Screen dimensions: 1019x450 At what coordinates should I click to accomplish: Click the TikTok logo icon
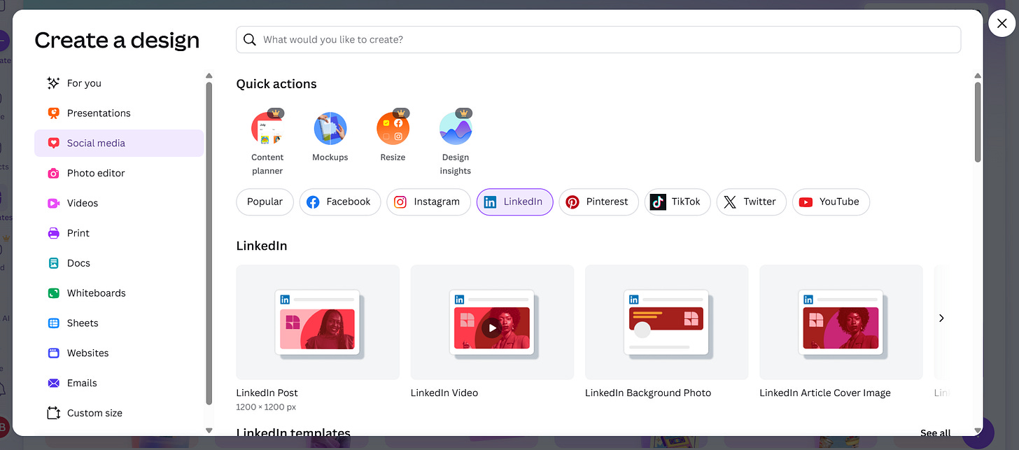[658, 202]
